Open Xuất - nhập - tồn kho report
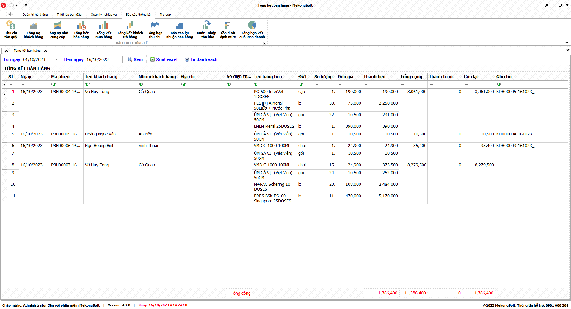 click(206, 29)
